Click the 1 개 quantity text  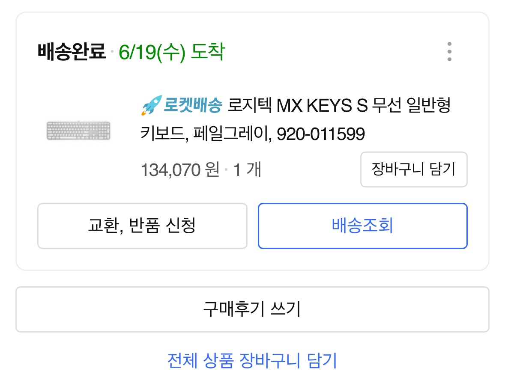coord(247,170)
